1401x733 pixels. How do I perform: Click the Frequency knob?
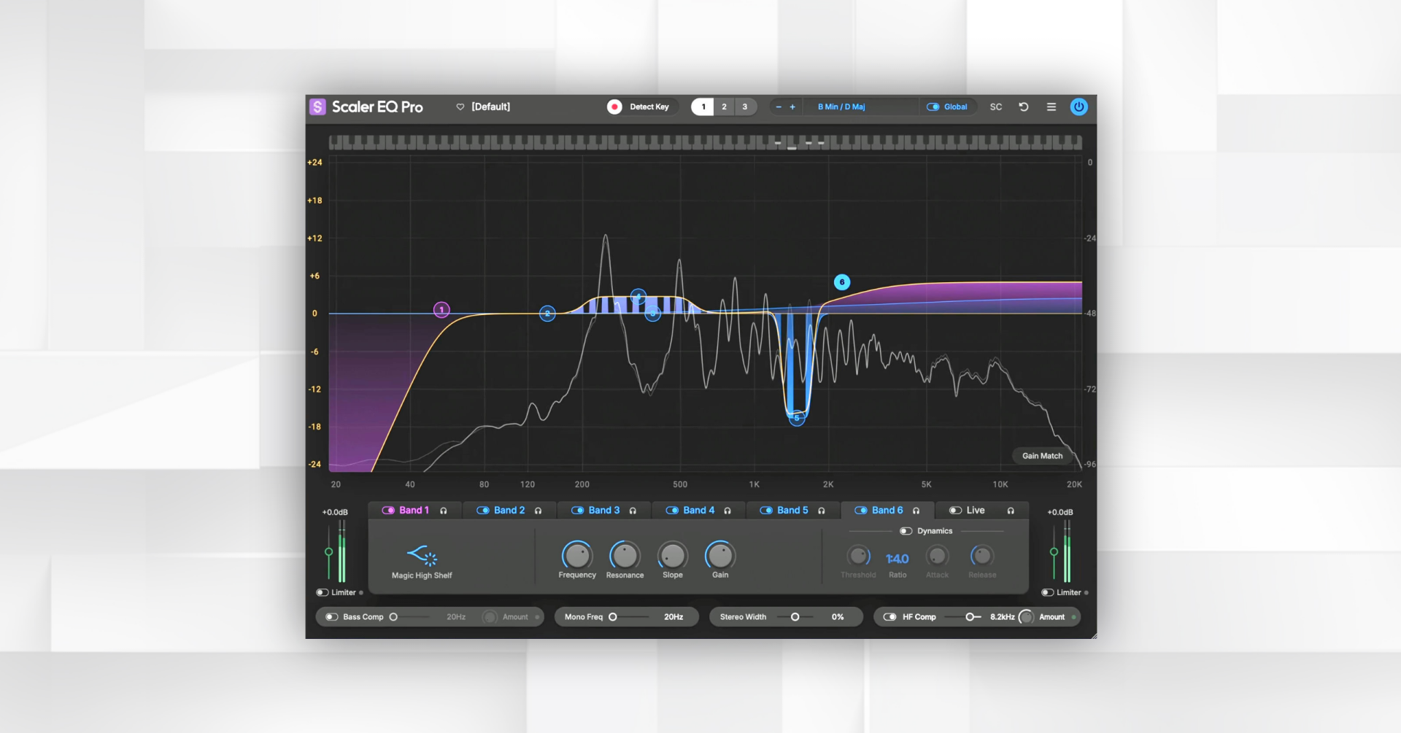tap(577, 556)
